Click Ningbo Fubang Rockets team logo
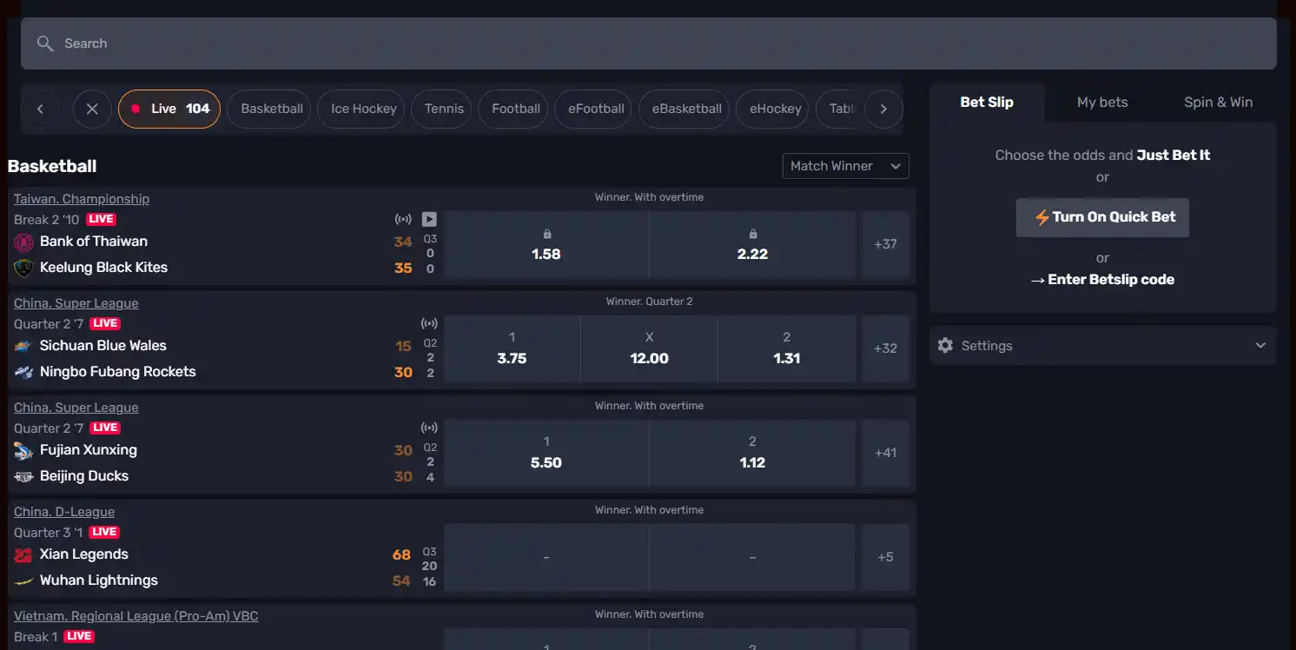The width and height of the screenshot is (1296, 650). (x=23, y=372)
